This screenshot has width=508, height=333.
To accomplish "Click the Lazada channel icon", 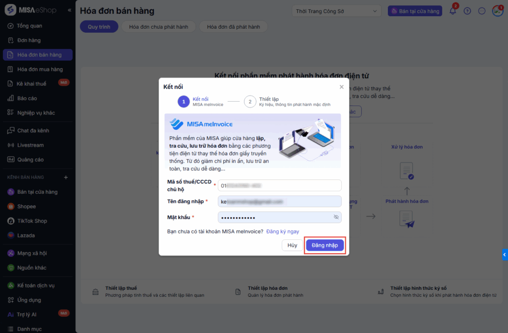I will [x=11, y=235].
